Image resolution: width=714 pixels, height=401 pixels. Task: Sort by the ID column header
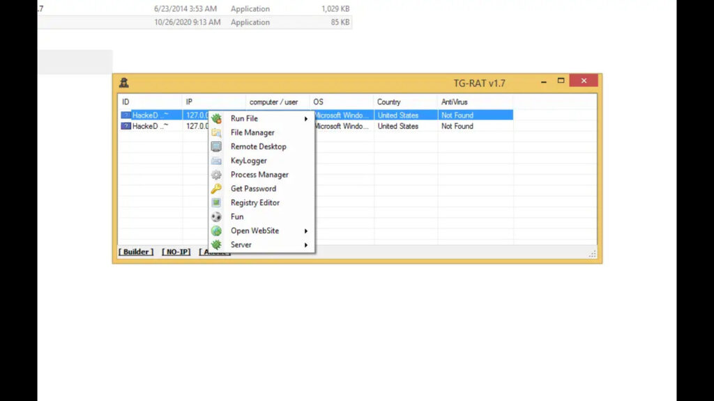pos(150,102)
